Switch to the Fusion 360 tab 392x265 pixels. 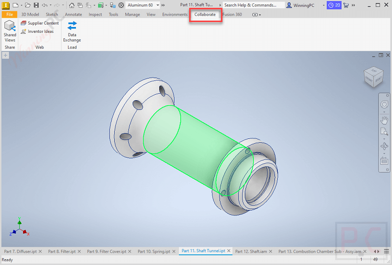coord(232,15)
